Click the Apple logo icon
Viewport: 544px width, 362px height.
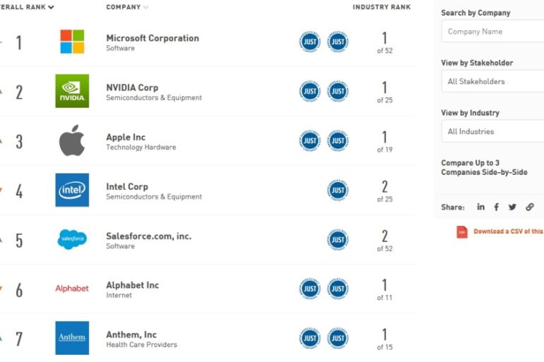[72, 140]
